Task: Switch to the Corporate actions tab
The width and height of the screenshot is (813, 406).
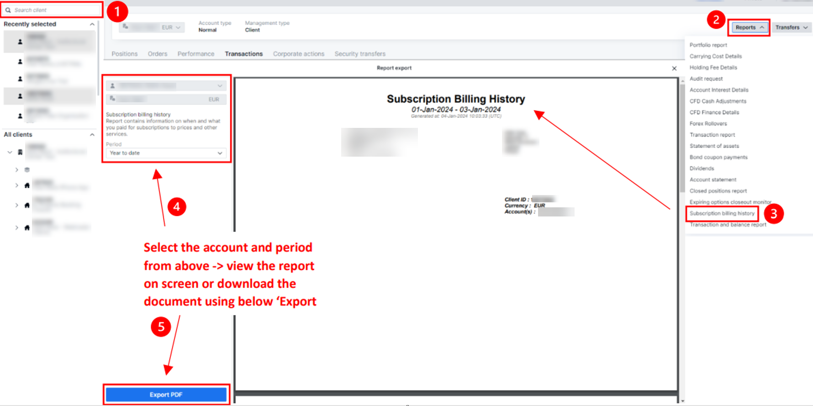Action: click(298, 54)
